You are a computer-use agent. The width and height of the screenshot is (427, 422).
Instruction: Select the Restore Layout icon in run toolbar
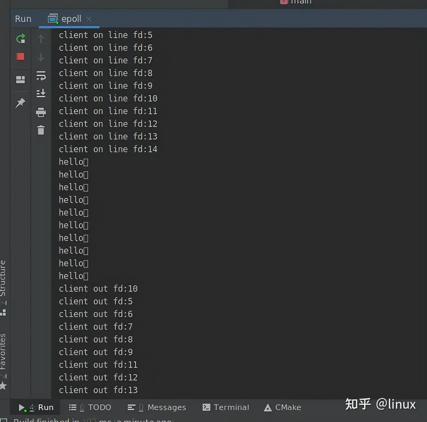20,80
